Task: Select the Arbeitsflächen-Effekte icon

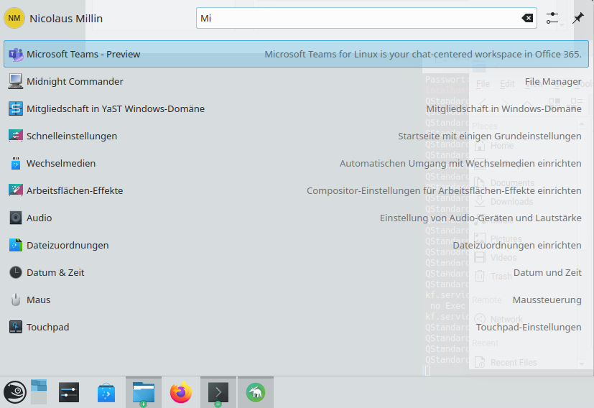Action: coord(16,190)
